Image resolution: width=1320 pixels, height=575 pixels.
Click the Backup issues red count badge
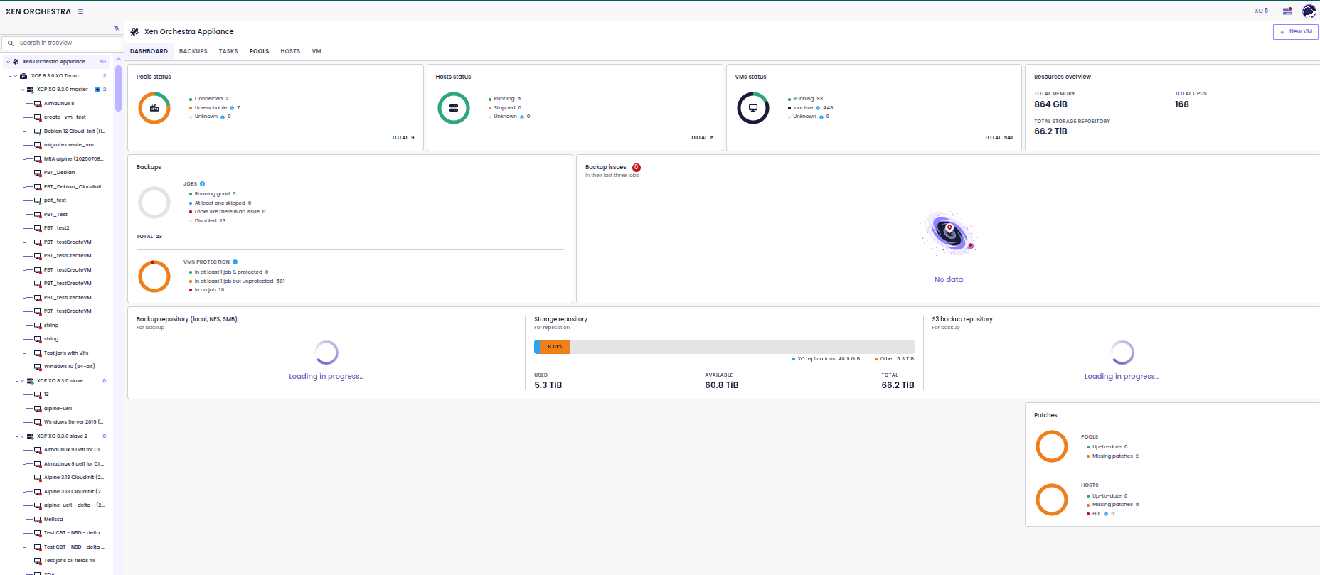(x=637, y=168)
